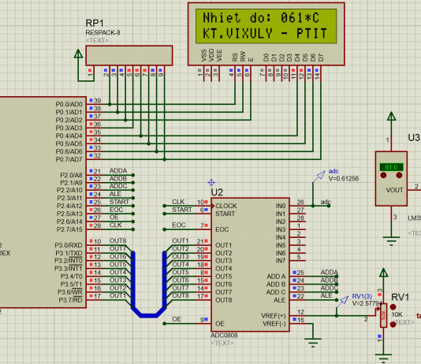The height and width of the screenshot is (364, 421).
Task: Select the blue data bus between OUT lines
Action: (x=148, y=315)
